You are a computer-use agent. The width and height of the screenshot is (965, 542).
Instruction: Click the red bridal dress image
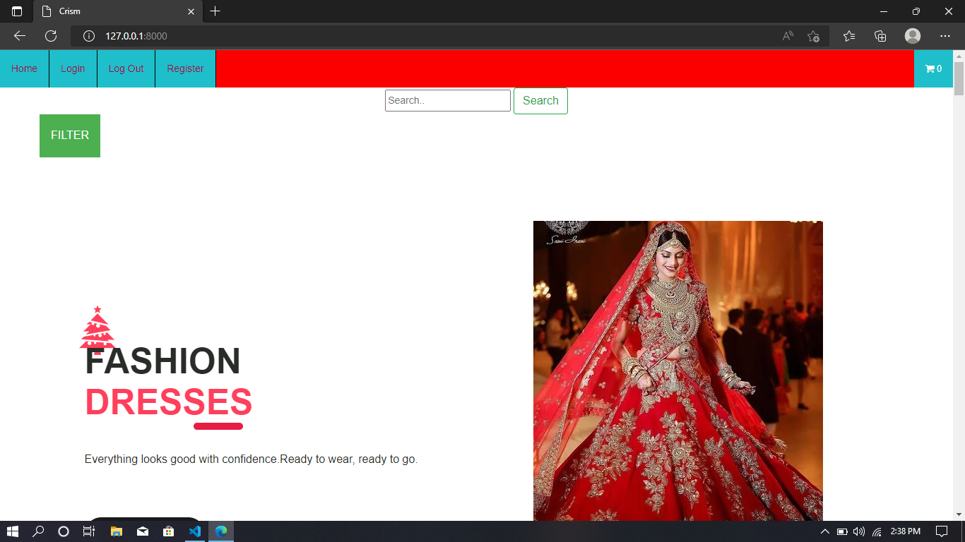[x=678, y=371]
